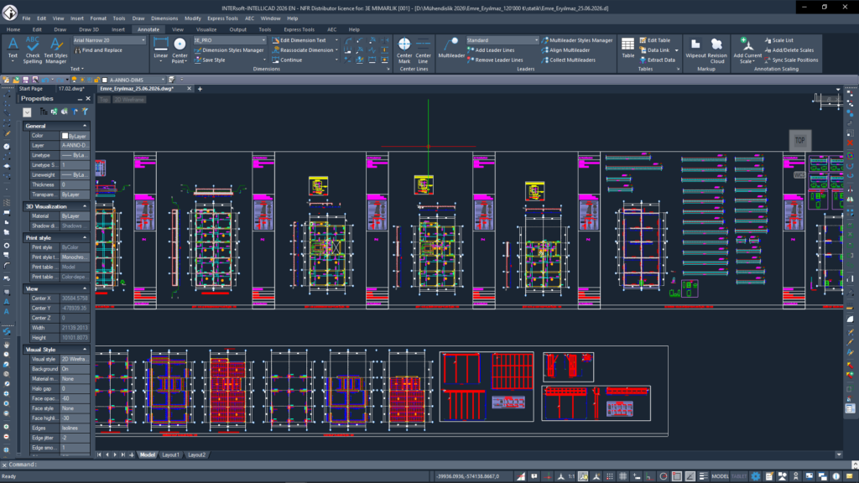Switch to the Layout1 tab
The width and height of the screenshot is (859, 483).
(x=170, y=455)
